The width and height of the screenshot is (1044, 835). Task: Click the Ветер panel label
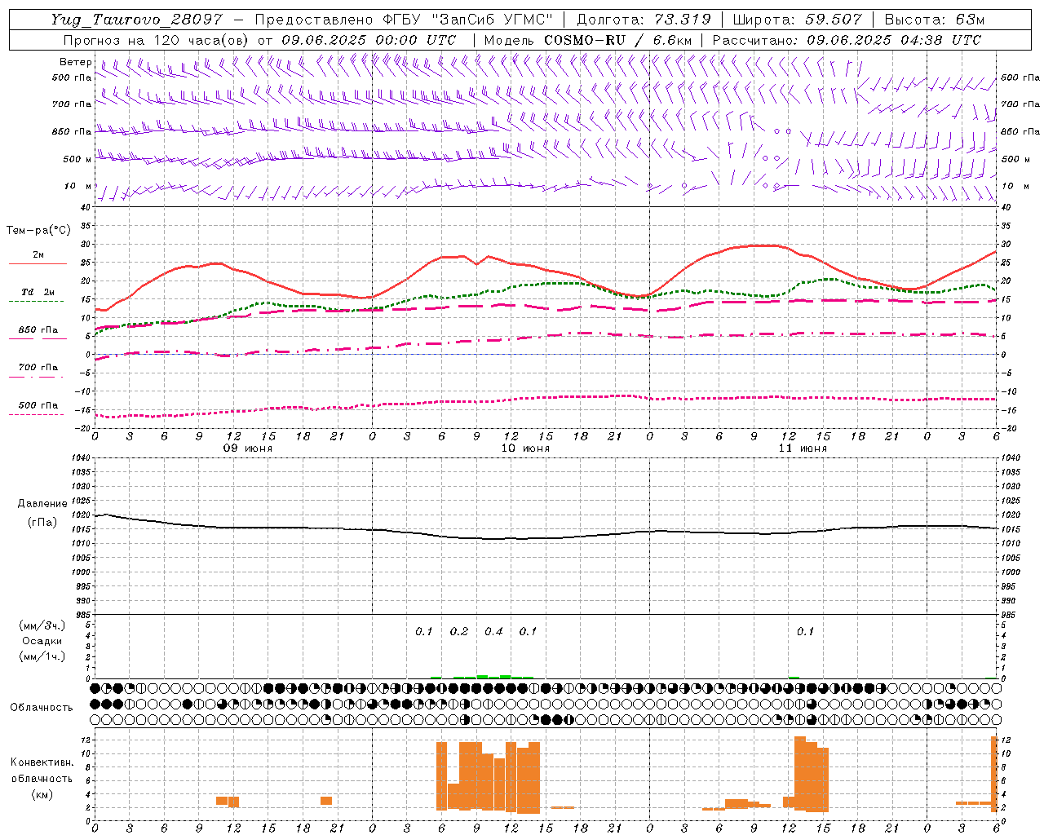75,62
